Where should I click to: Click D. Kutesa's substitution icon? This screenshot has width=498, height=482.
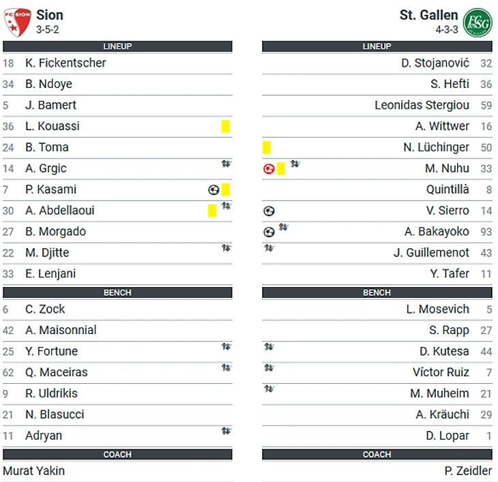pos(269,346)
